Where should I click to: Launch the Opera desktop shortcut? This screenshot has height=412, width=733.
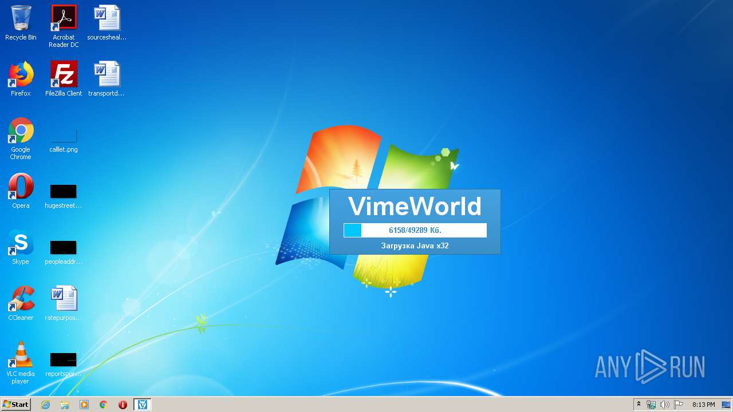tap(21, 192)
